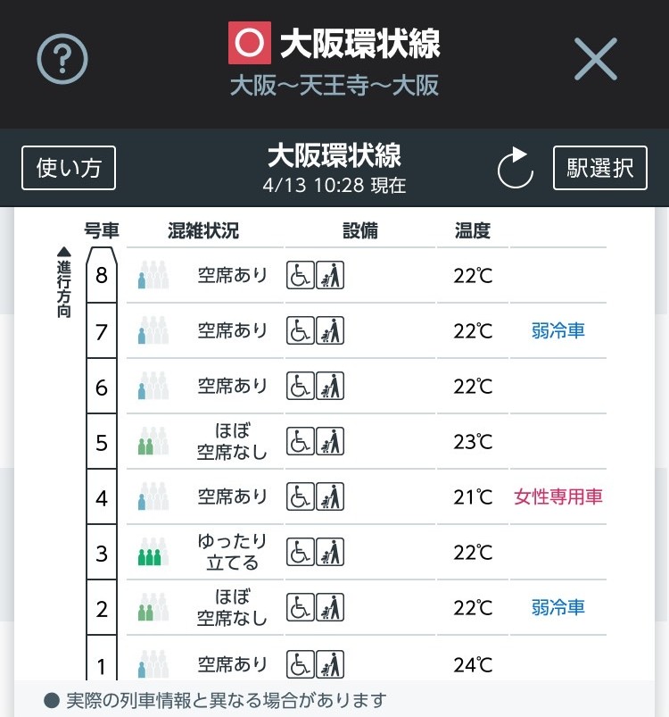
Task: Select the wheelchair icon for car 8
Action: [x=300, y=275]
